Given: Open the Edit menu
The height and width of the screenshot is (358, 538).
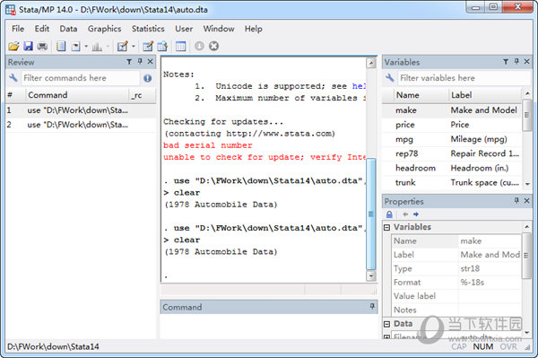Looking at the screenshot, I should click(42, 29).
